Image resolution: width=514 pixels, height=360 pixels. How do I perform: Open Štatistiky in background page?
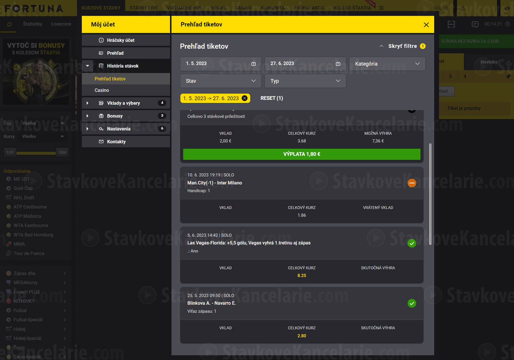[x=32, y=24]
